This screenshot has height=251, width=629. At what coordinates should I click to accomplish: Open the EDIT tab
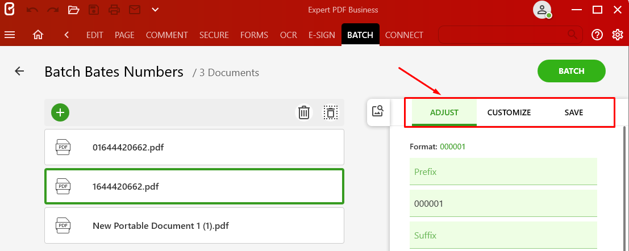(x=95, y=35)
